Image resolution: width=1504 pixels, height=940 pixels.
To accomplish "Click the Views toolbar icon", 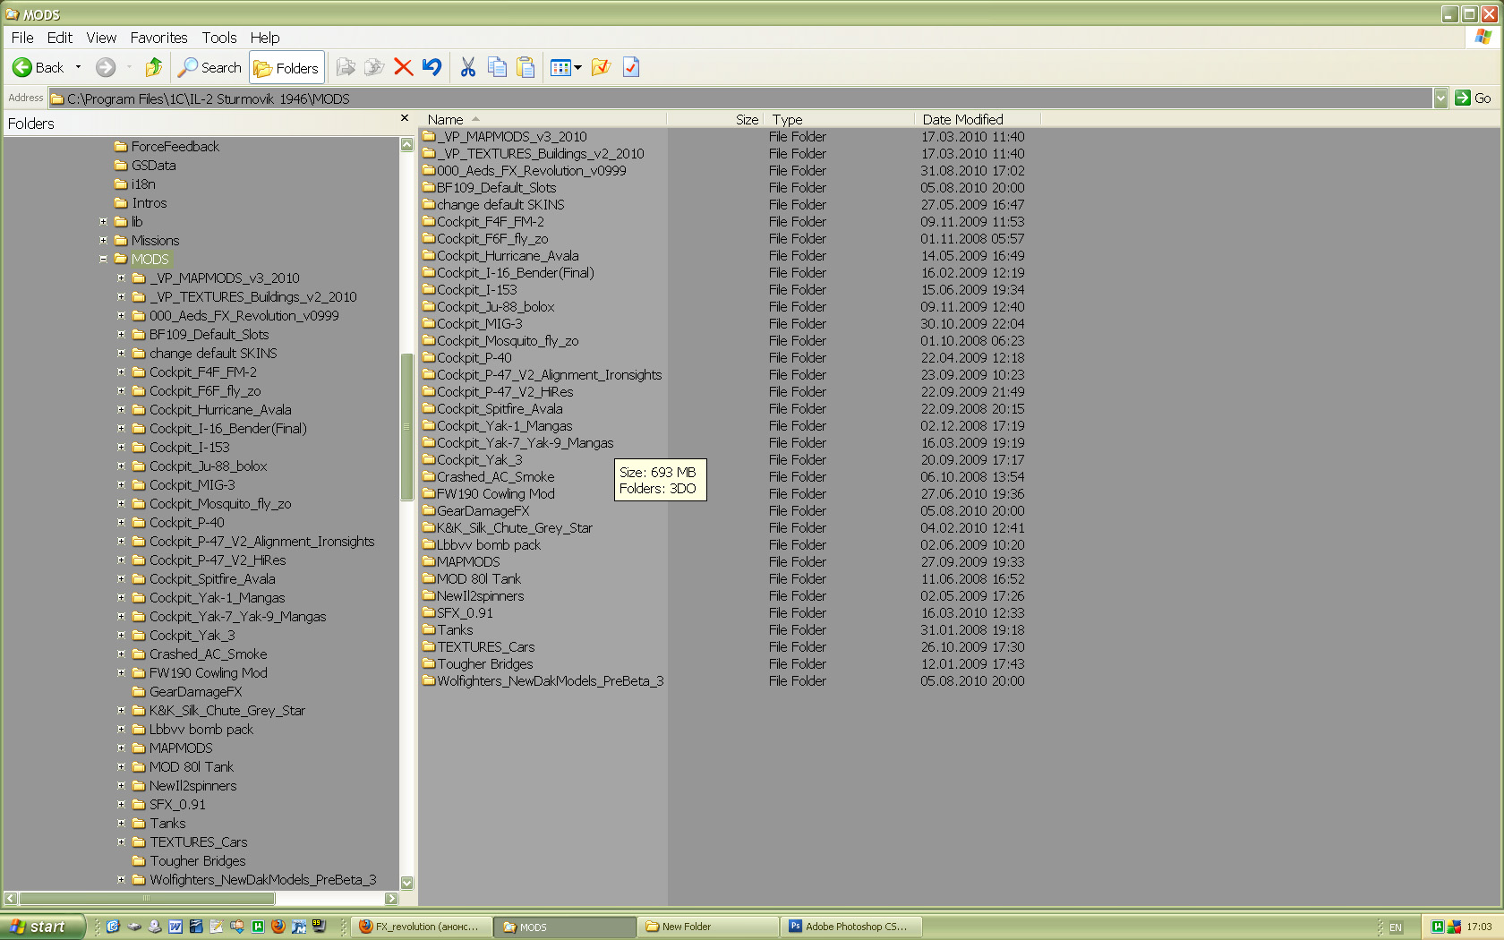I will [x=560, y=67].
